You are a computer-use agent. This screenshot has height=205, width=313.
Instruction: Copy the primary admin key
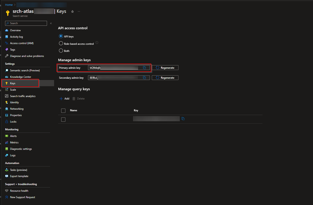(x=144, y=68)
